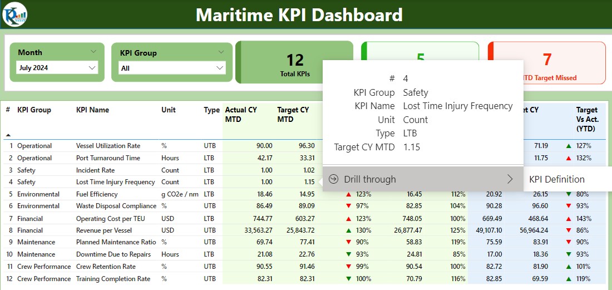Click green down arrow next to 100% MTD

coord(348,279)
